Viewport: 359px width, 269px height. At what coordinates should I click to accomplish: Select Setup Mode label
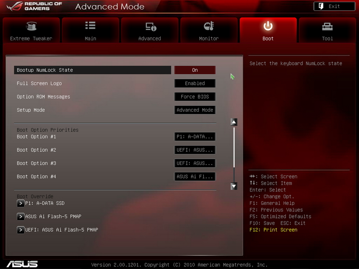click(31, 110)
